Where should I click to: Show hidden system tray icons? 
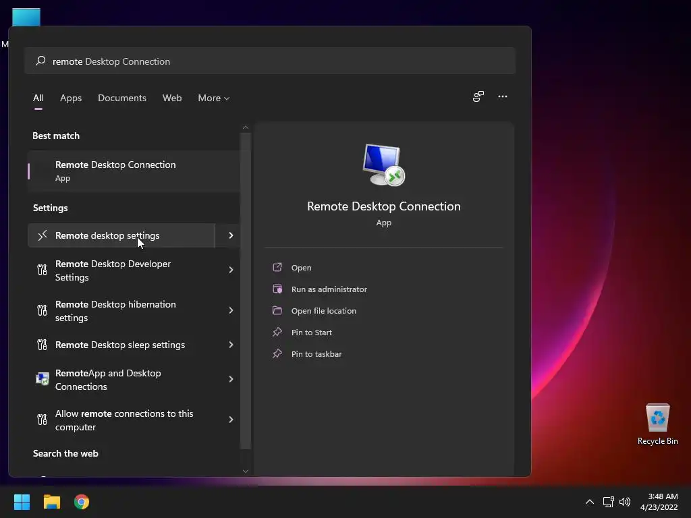point(589,502)
